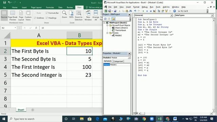Viewport: 217px width, 122px height.
Task: Open the Properties Window icon in VBA toolbar
Action: click(x=163, y=11)
